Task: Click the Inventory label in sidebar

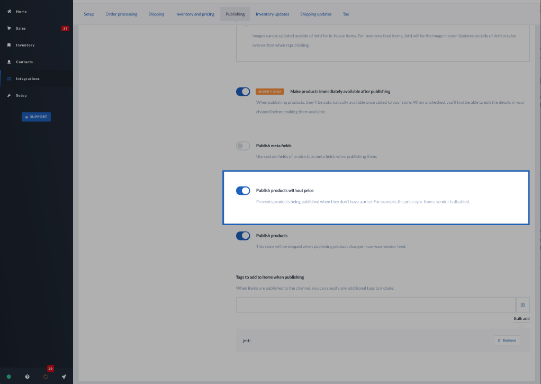Action: [x=25, y=45]
